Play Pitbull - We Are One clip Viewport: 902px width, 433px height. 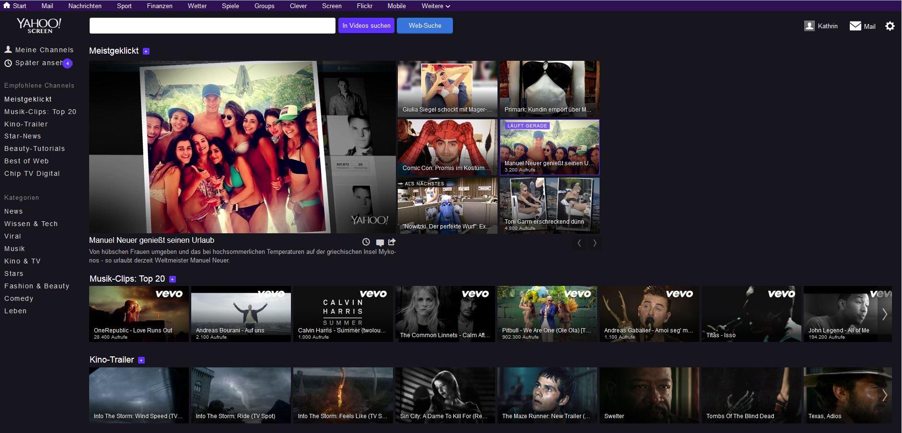pos(547,314)
